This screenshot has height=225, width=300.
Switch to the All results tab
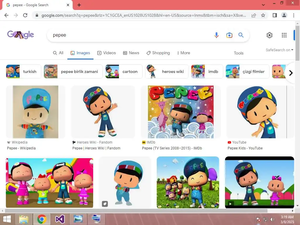pos(58,53)
